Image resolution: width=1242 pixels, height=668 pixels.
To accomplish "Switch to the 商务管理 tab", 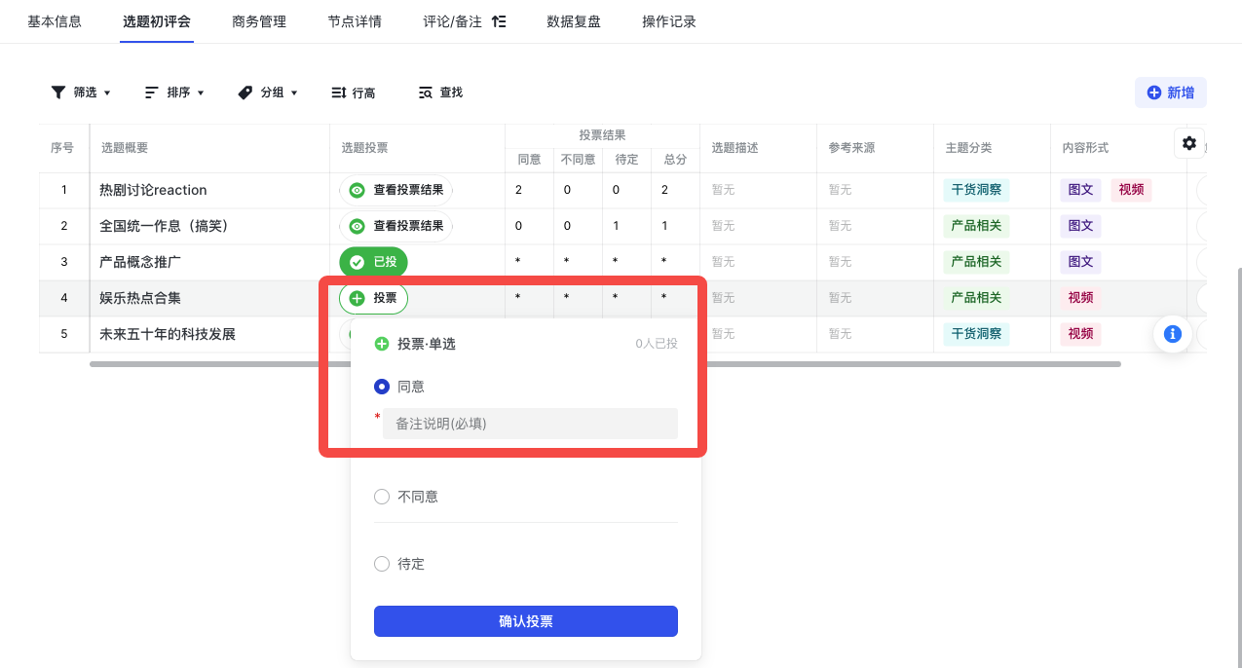I will click(259, 21).
